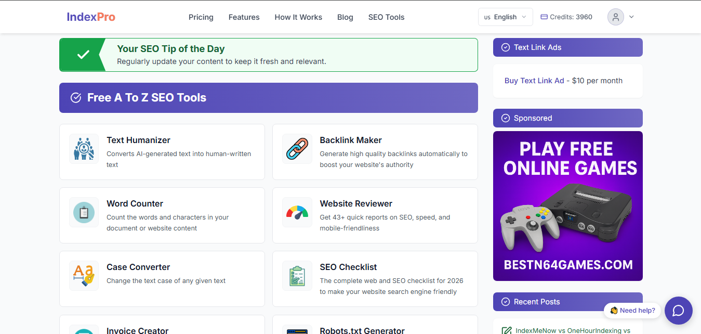Click 'Your SEO Tip of the Day' heading
701x334 pixels.
[x=171, y=49]
